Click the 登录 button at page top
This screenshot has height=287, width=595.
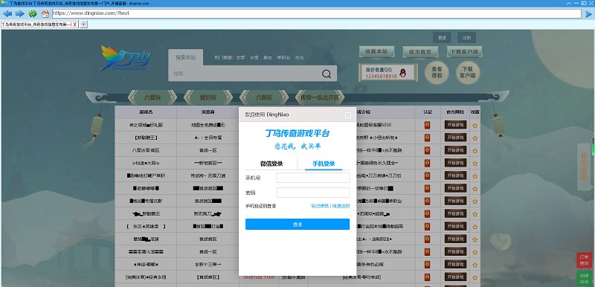click(x=442, y=37)
